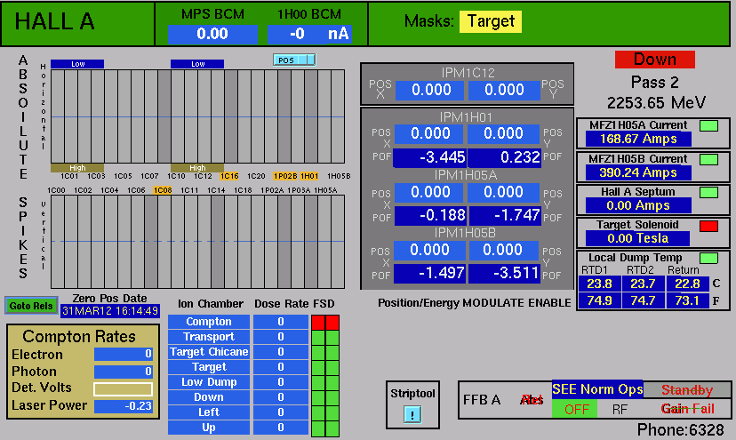Click Return Fahrenheit value 73.1
This screenshot has height=440, width=736.
pos(688,300)
